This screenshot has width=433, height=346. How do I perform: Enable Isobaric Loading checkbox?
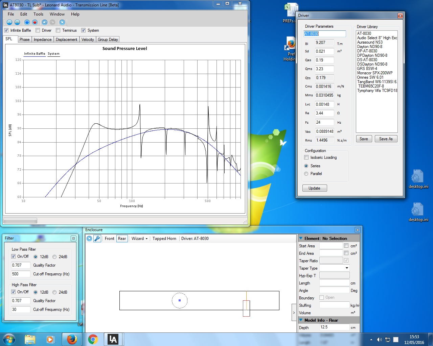coord(306,157)
